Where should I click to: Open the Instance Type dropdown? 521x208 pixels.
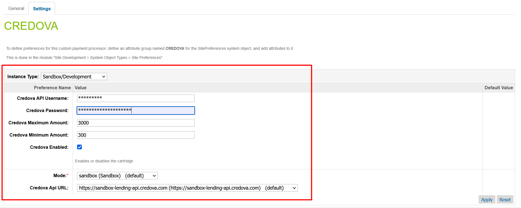74,76
